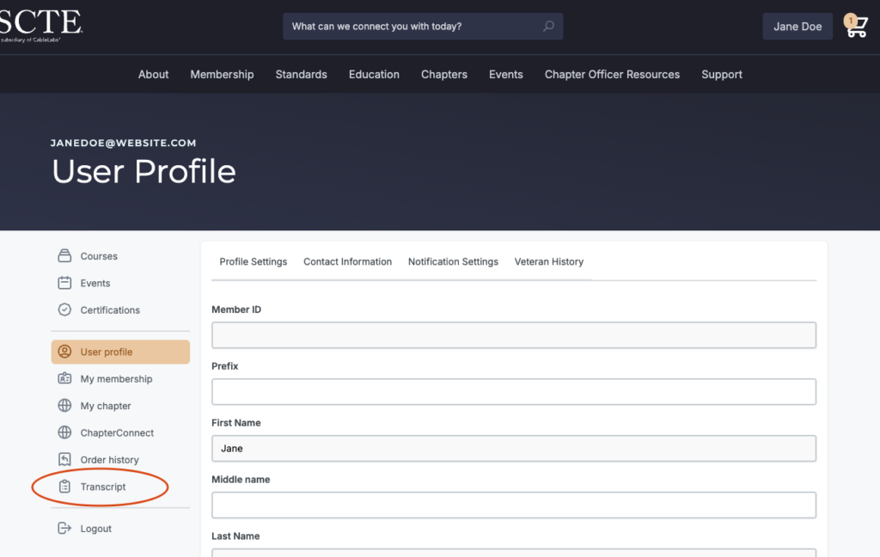
Task: Open the shopping cart
Action: tap(856, 27)
